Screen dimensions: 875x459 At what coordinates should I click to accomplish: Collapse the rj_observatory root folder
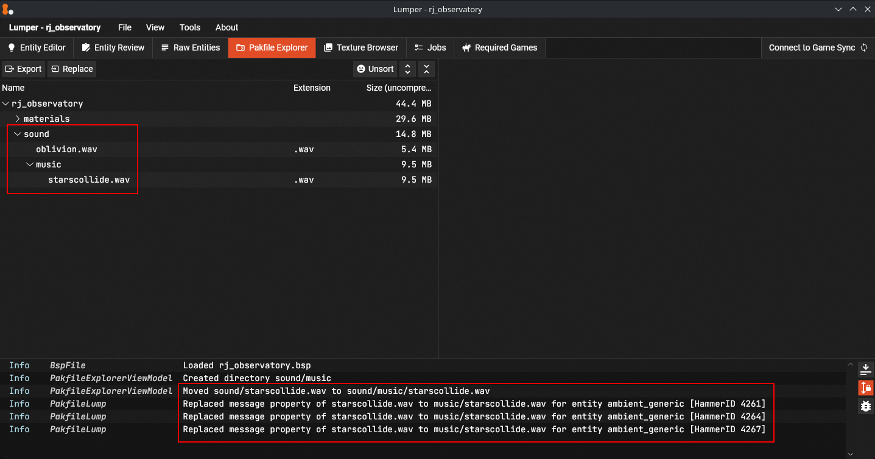[6, 103]
